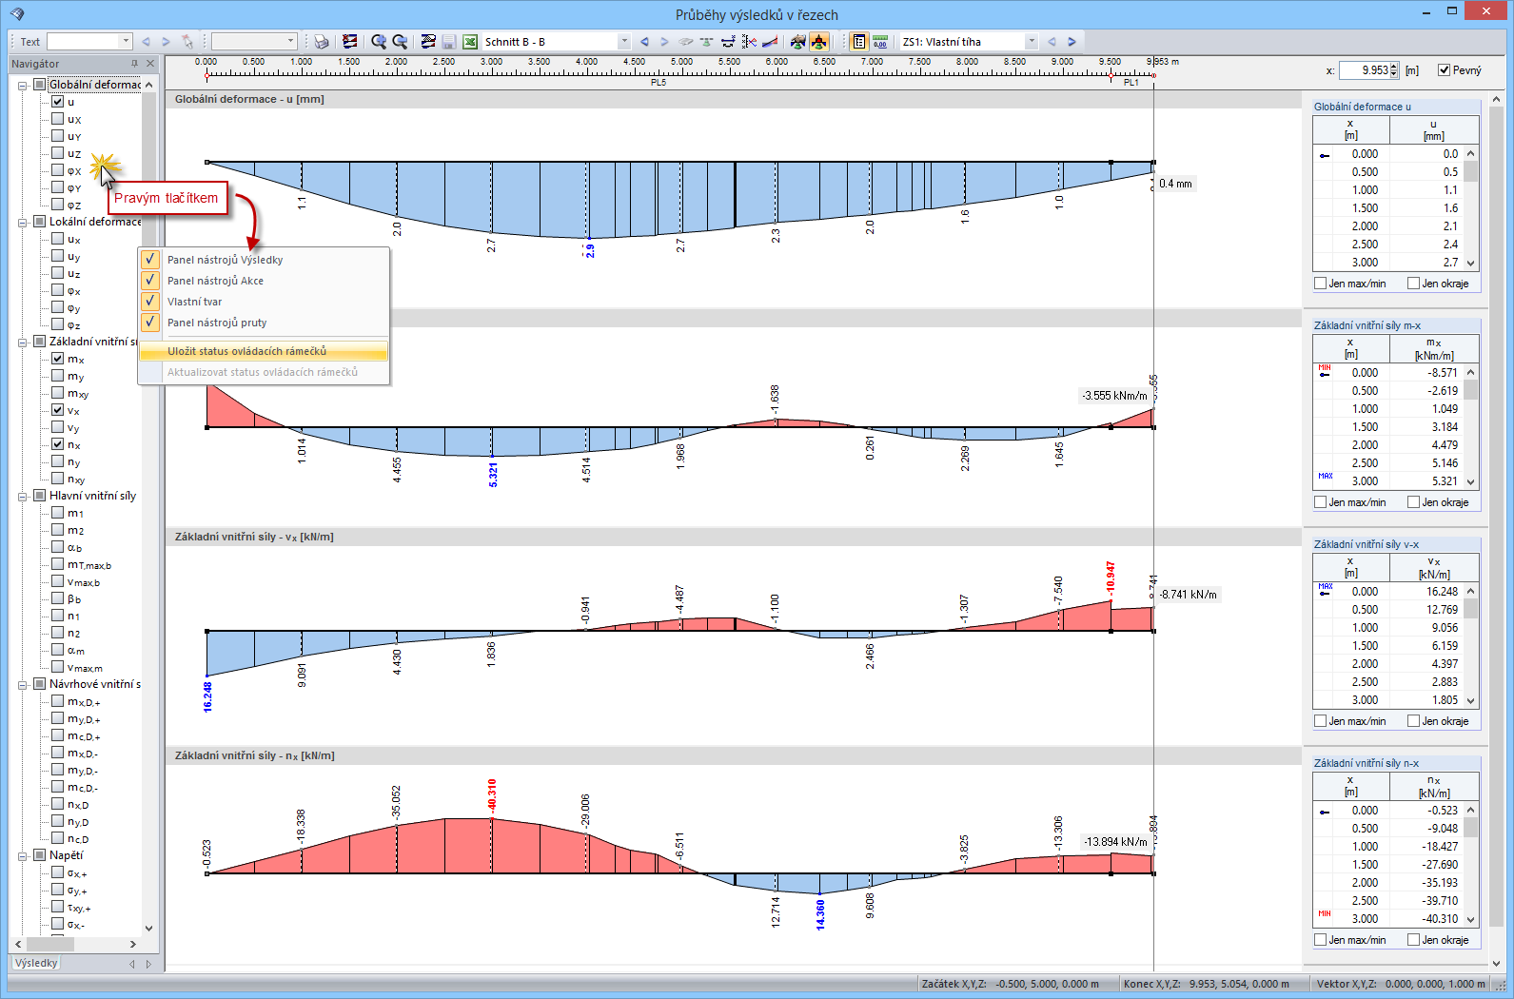
Task: Toggle the Pevný checkbox
Action: pos(1445,70)
